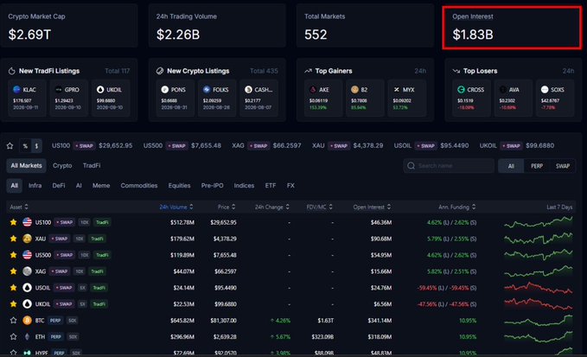View USOIL last 7 days sparkline
The width and height of the screenshot is (587, 357).
click(x=538, y=288)
